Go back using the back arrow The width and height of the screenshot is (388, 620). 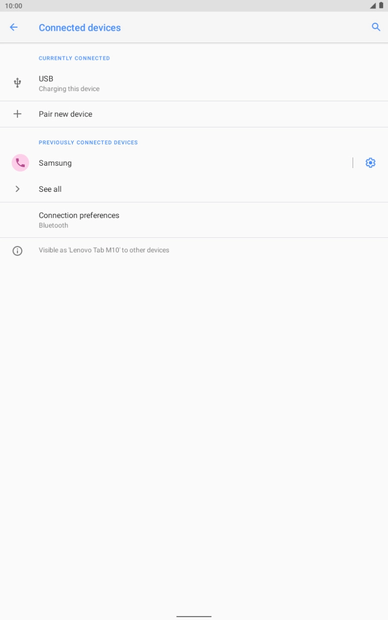coord(14,28)
